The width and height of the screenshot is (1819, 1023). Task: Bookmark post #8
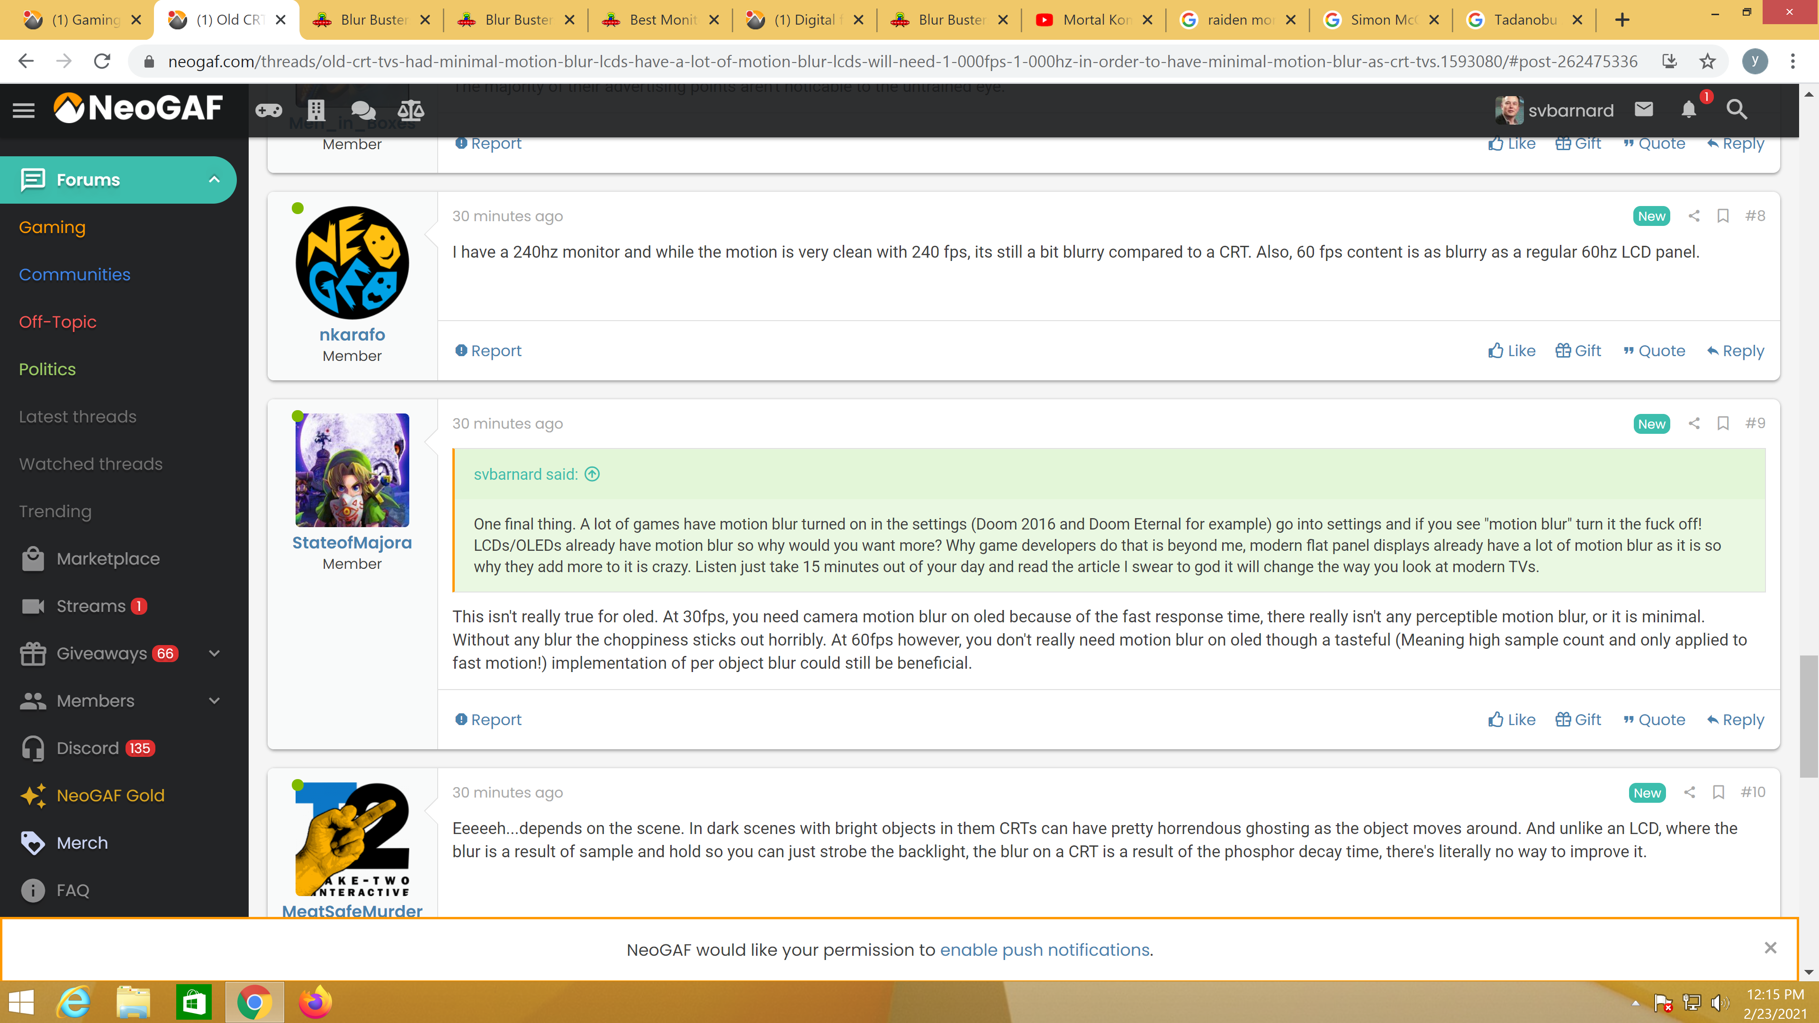pos(1723,215)
